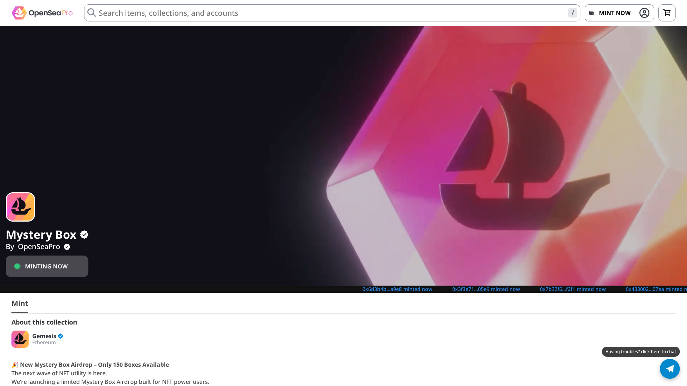The image size is (687, 386).
Task: Click the verified badge beside OpenSeaPro
Action: pyautogui.click(x=67, y=247)
